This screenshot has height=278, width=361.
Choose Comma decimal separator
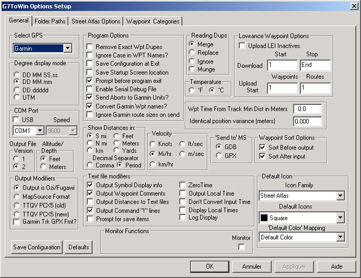[x=90, y=165]
